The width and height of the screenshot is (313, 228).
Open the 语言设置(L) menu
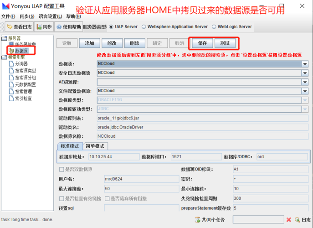50,16
